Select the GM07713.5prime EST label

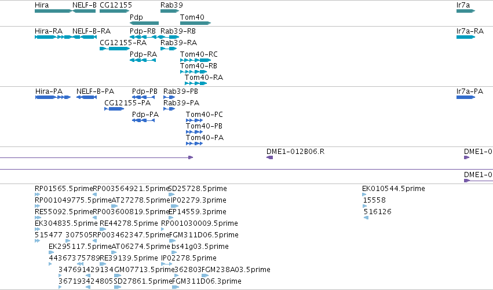[144, 270]
